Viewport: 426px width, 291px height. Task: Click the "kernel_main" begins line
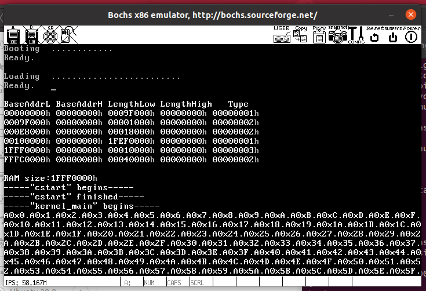click(82, 206)
